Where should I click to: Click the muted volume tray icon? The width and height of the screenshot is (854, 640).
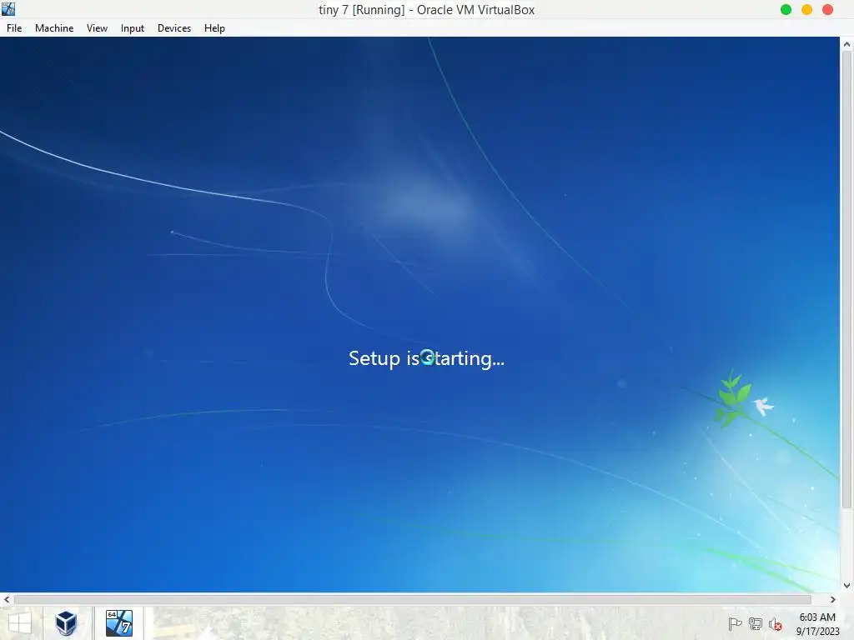point(775,623)
